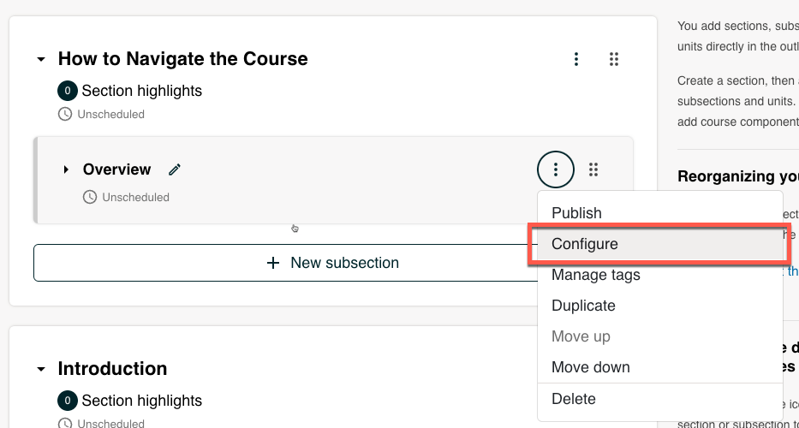Click the highlights count badge for How to Navigate
This screenshot has height=428, width=799.
tap(67, 91)
